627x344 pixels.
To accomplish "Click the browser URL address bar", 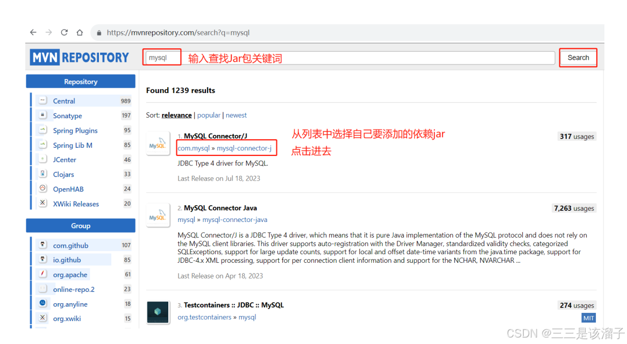I will 348,33.
